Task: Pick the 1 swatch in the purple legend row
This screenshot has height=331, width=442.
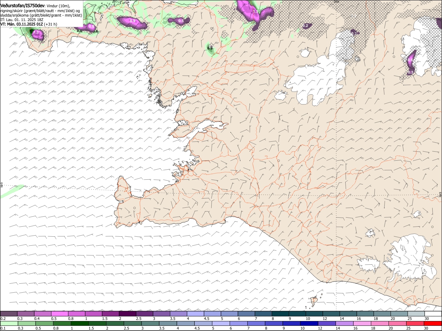Action: (x=94, y=314)
